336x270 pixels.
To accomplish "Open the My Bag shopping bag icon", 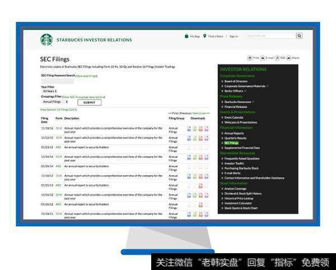I will [186, 36].
